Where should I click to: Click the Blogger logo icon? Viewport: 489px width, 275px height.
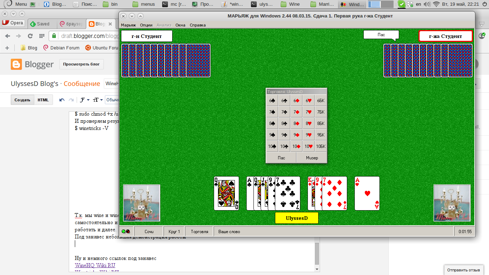tap(16, 64)
